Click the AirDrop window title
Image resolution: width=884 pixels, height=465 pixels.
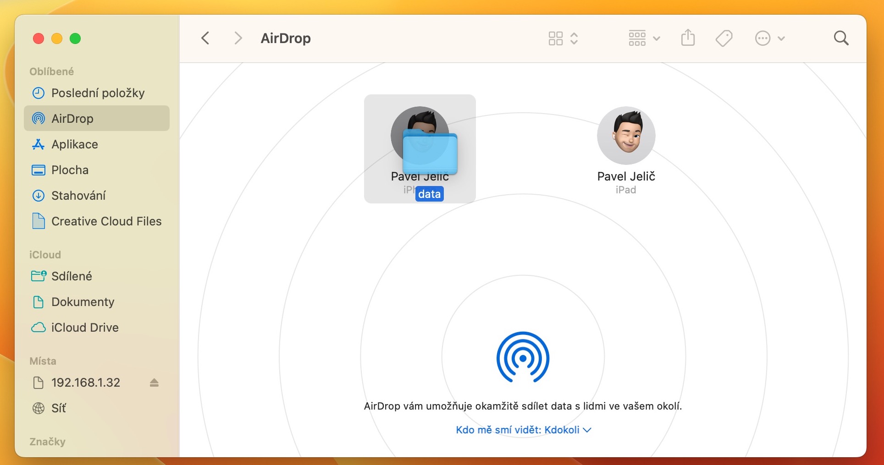(x=286, y=38)
